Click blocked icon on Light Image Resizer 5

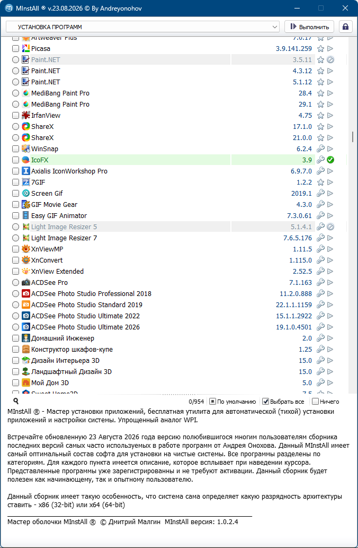point(330,227)
